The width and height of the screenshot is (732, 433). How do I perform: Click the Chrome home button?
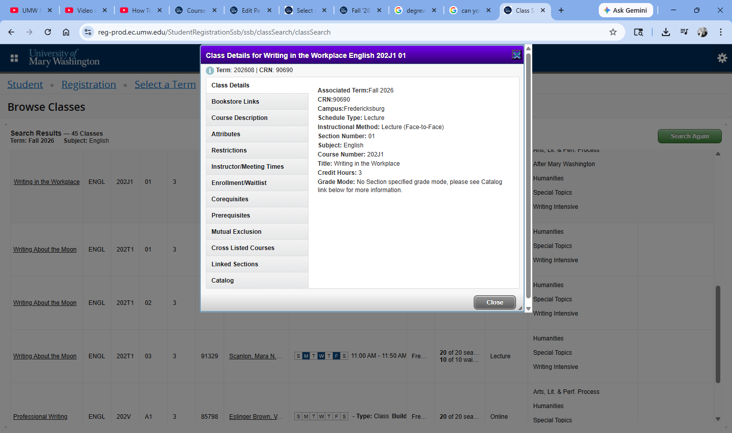pyautogui.click(x=66, y=32)
